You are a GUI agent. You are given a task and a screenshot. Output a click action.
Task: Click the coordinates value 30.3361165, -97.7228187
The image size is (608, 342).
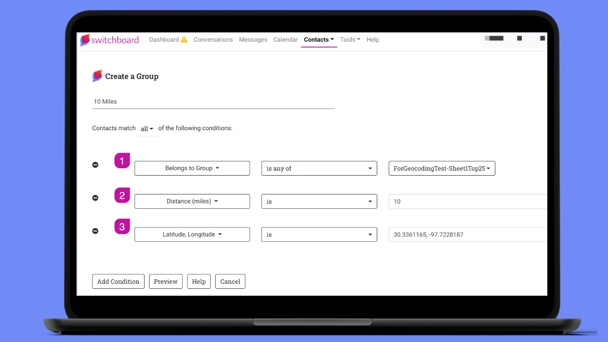(x=429, y=234)
